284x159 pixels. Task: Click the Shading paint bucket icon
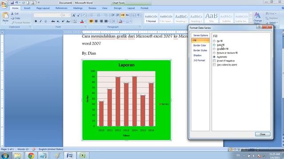point(120,21)
